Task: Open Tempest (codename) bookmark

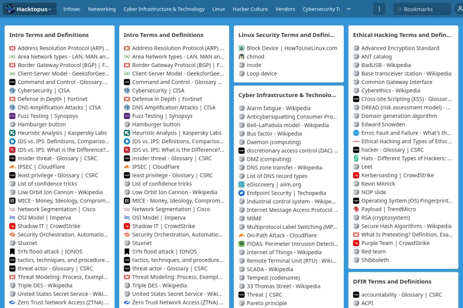Action: click(273, 278)
